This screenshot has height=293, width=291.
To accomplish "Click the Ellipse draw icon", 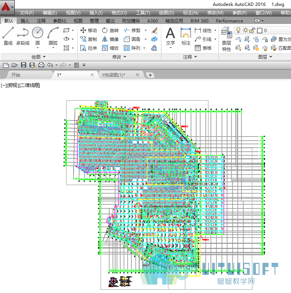I will 66,39.
